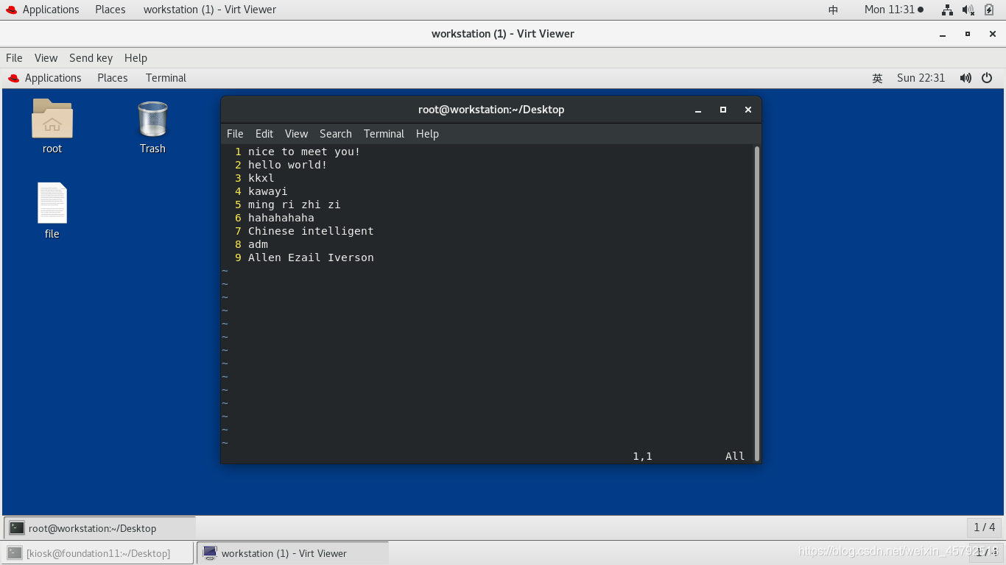Open Virt Viewer Help menu
Screen dimensions: 1006x565
coord(136,58)
